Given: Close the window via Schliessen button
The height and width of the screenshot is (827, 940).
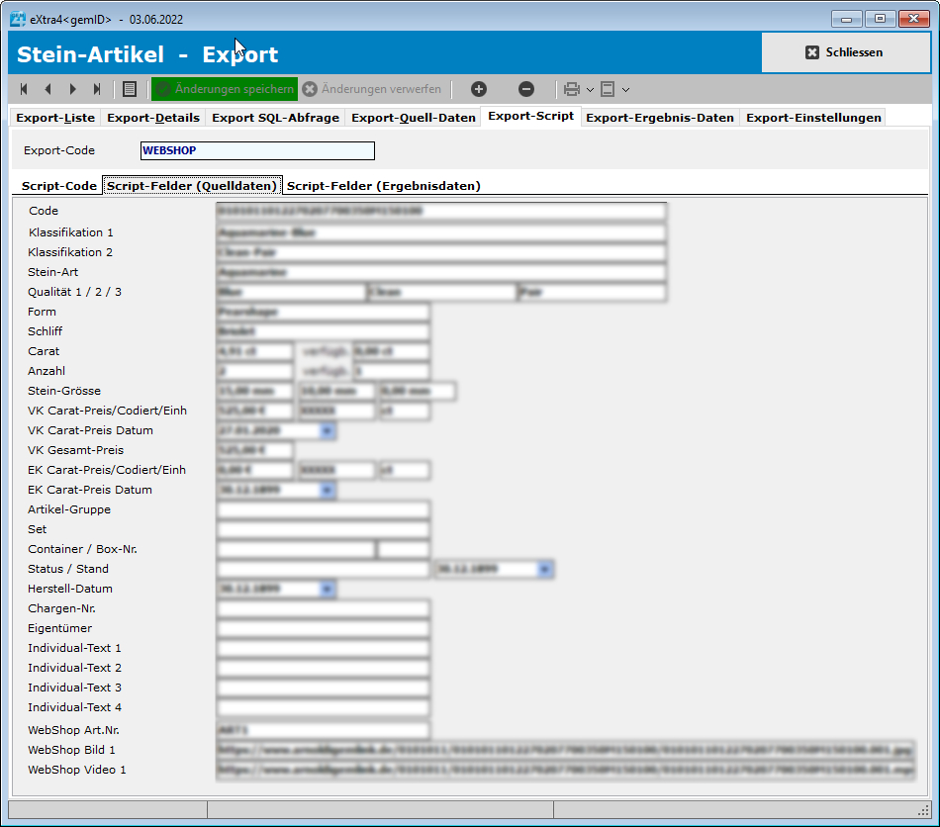Looking at the screenshot, I should tap(846, 52).
